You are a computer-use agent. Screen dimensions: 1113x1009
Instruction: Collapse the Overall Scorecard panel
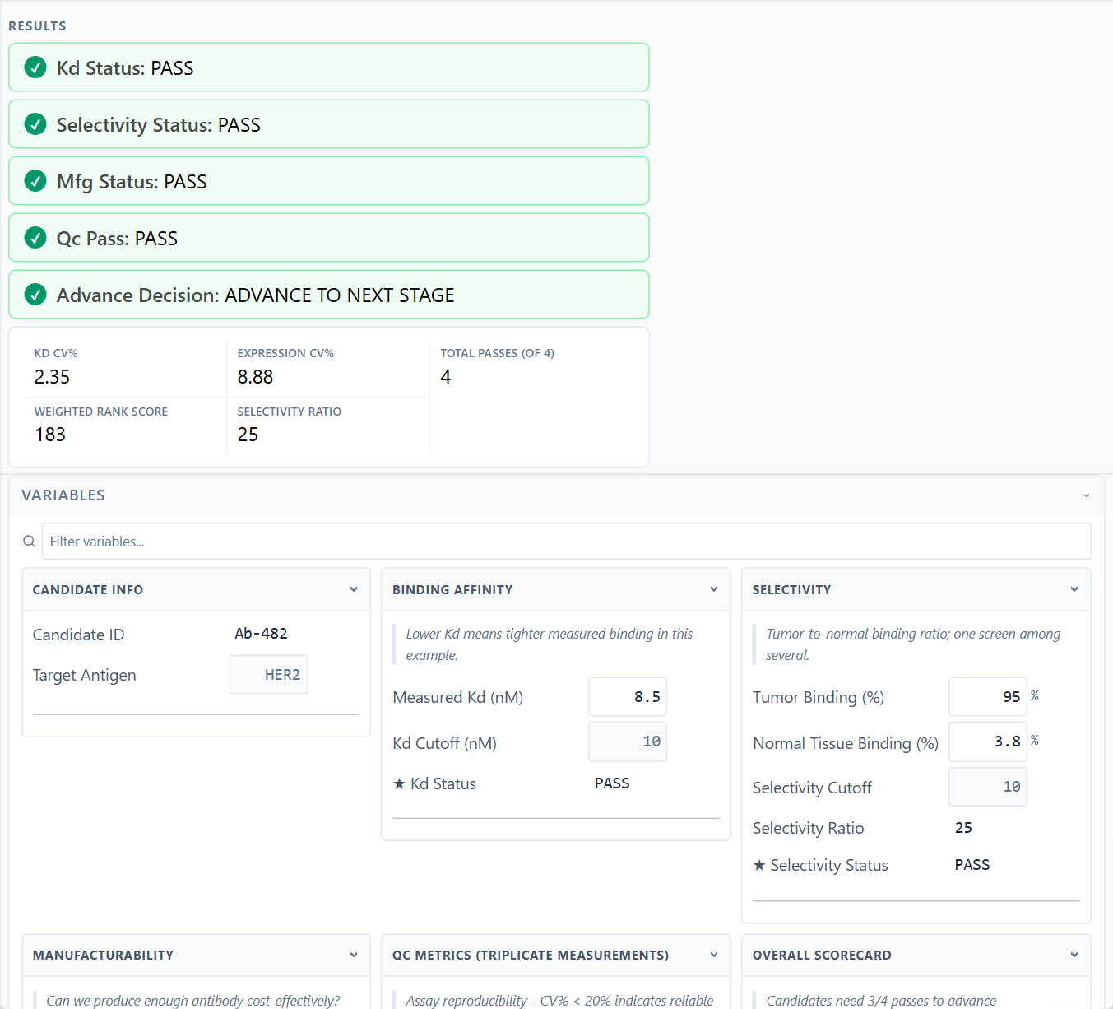[x=1074, y=955]
